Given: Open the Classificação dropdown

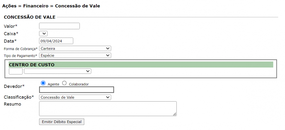Looking at the screenshot, I should [x=75, y=97].
